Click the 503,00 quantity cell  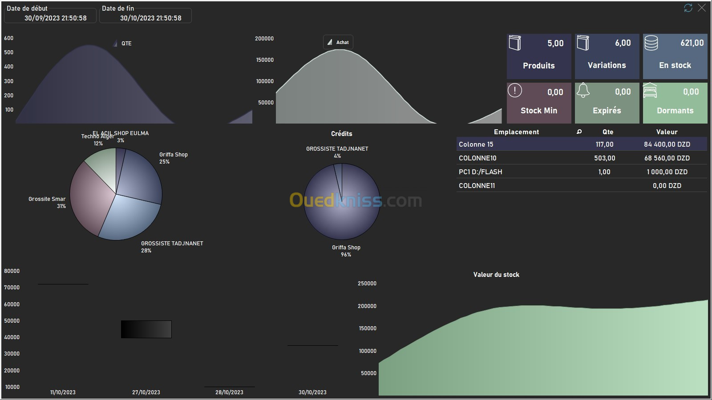[x=605, y=158]
